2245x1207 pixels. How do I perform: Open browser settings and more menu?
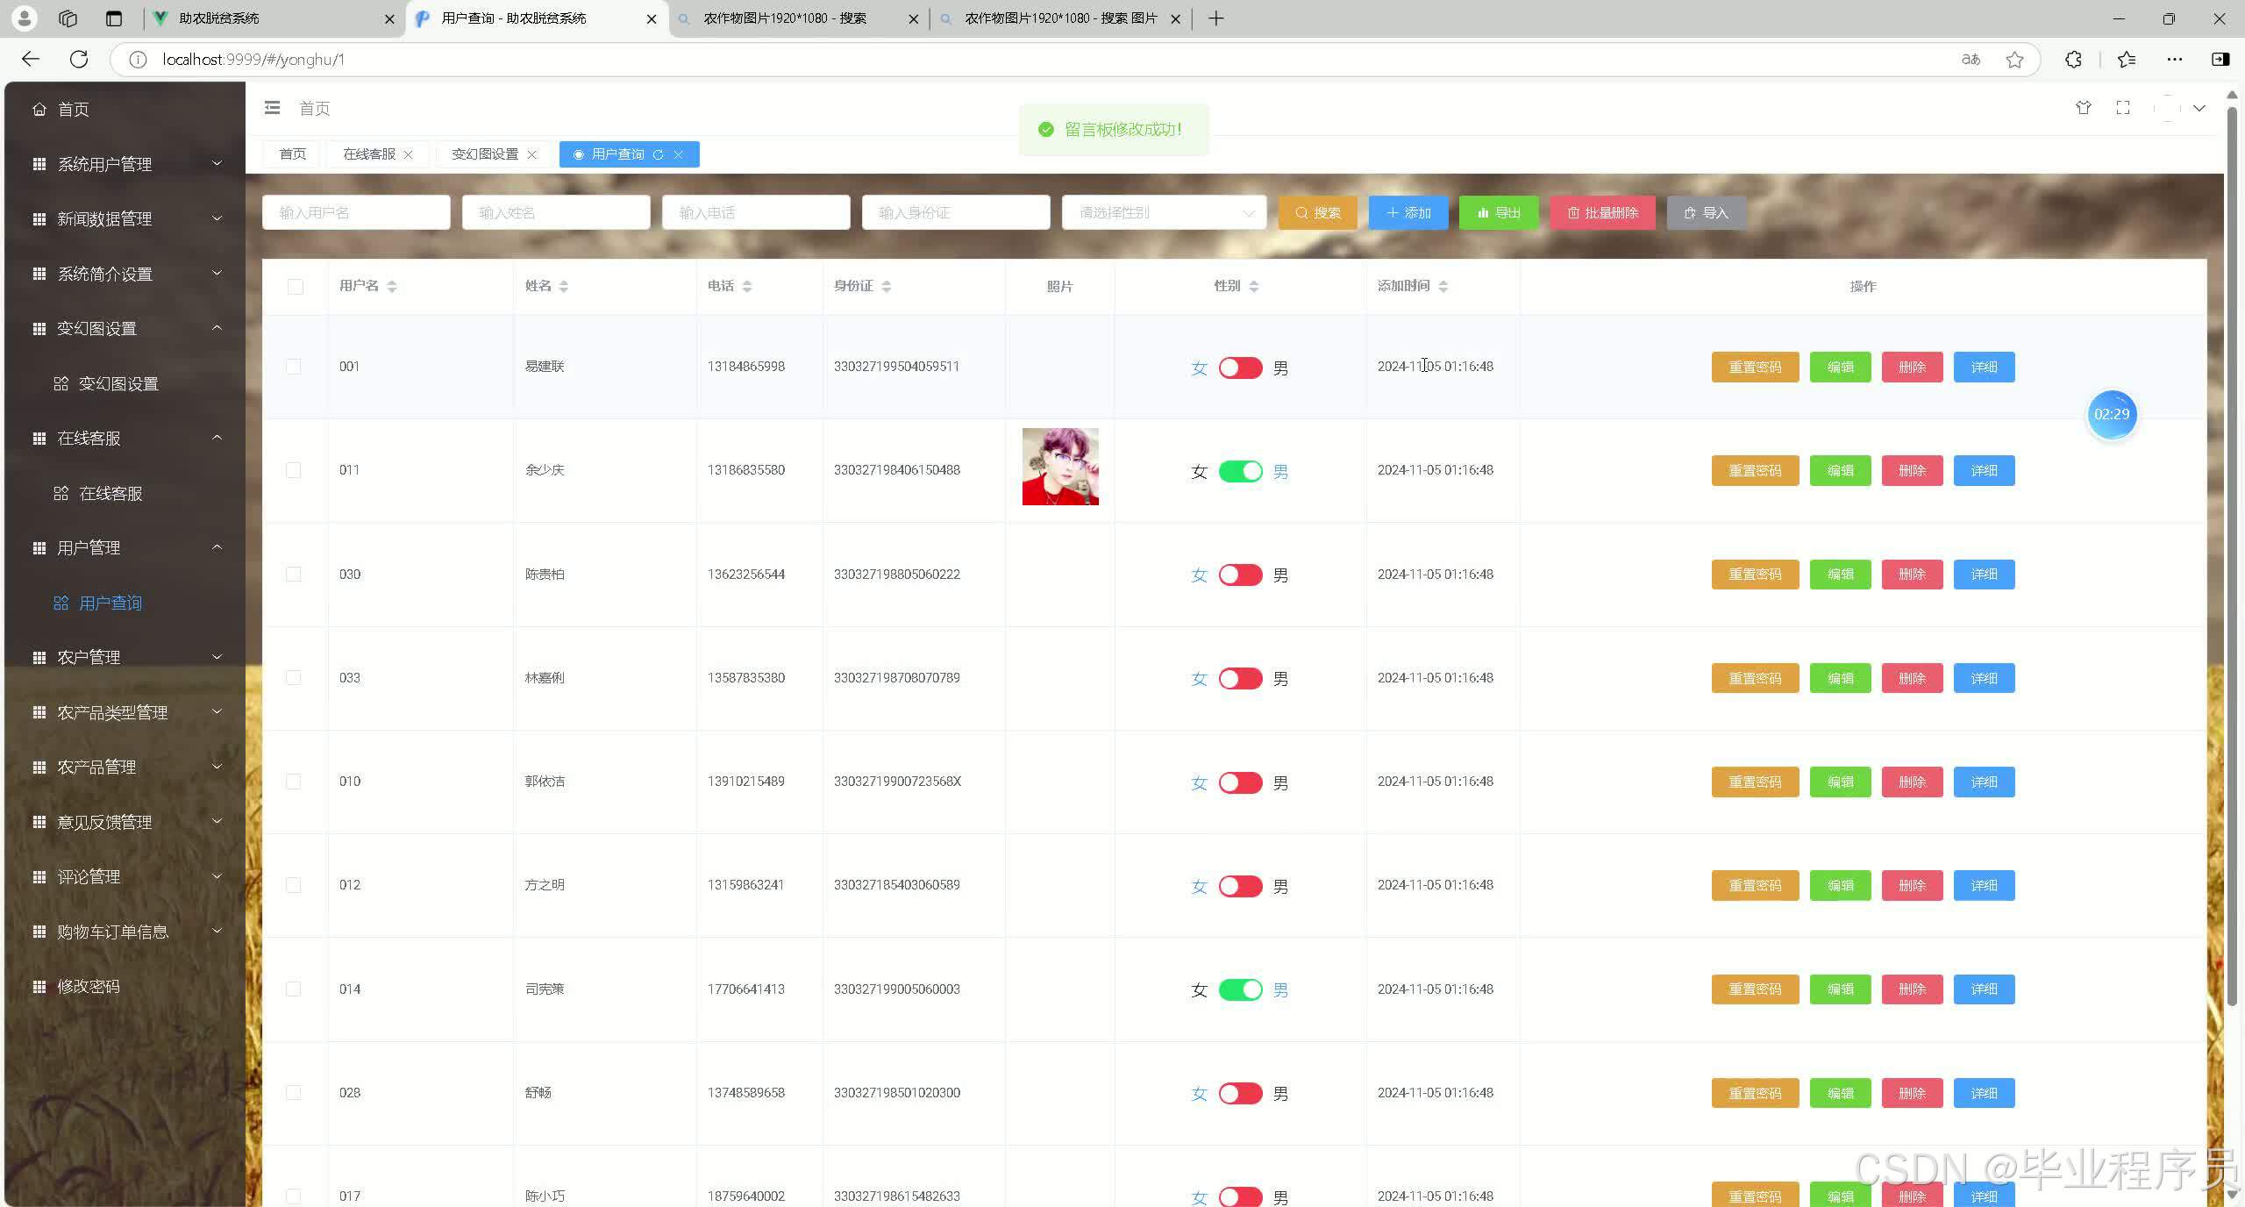tap(2175, 59)
